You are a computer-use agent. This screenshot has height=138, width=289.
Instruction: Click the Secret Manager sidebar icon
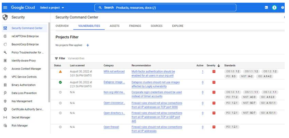pyautogui.click(x=5, y=117)
